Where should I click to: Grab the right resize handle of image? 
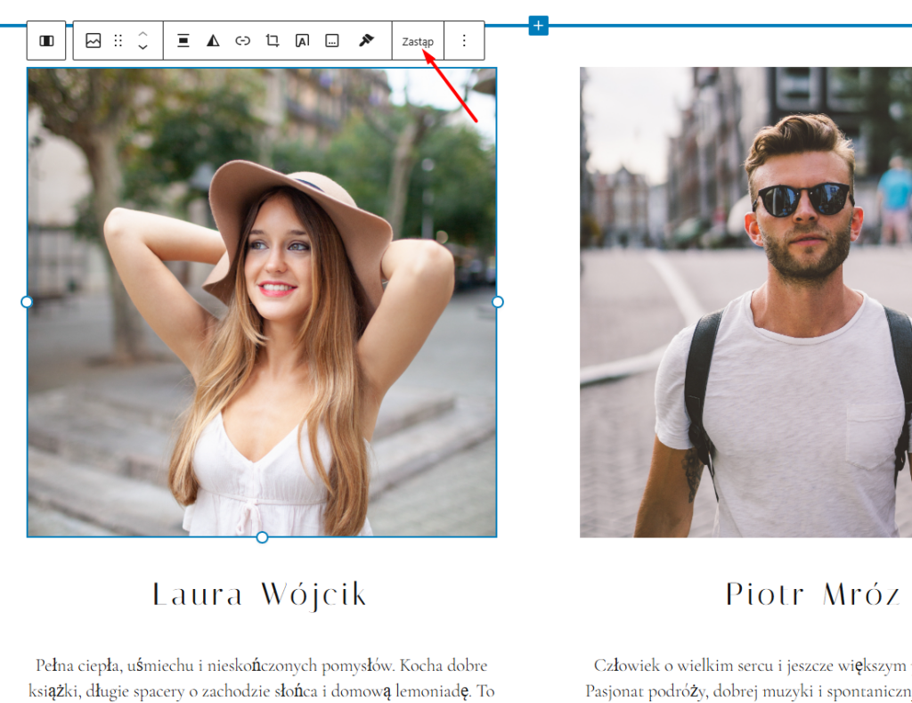coord(498,302)
